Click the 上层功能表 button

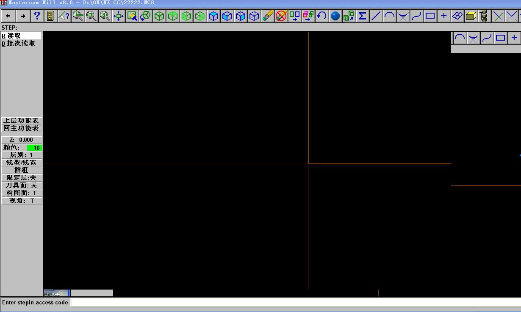tap(22, 121)
